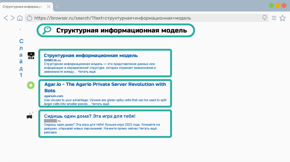Click the yellow window control button
This screenshot has height=162, width=290.
(x=278, y=6)
